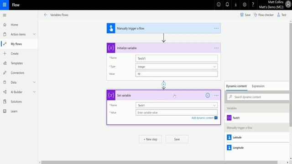The image size is (292, 164).
Task: Collapse the sidebar hamburger menu
Action: click(x=5, y=15)
